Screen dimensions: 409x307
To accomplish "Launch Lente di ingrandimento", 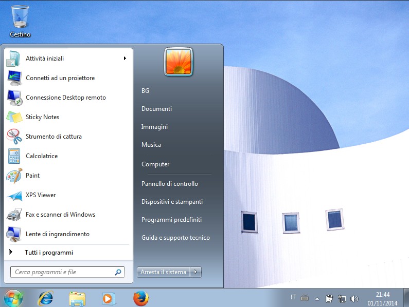I will pos(68,234).
